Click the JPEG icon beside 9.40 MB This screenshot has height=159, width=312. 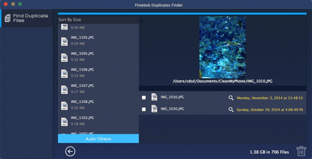(x=64, y=27)
